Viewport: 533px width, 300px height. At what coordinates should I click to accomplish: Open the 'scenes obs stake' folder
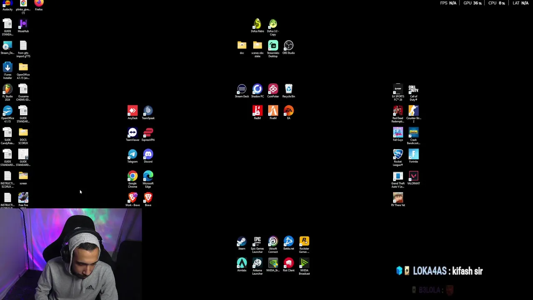click(x=257, y=49)
